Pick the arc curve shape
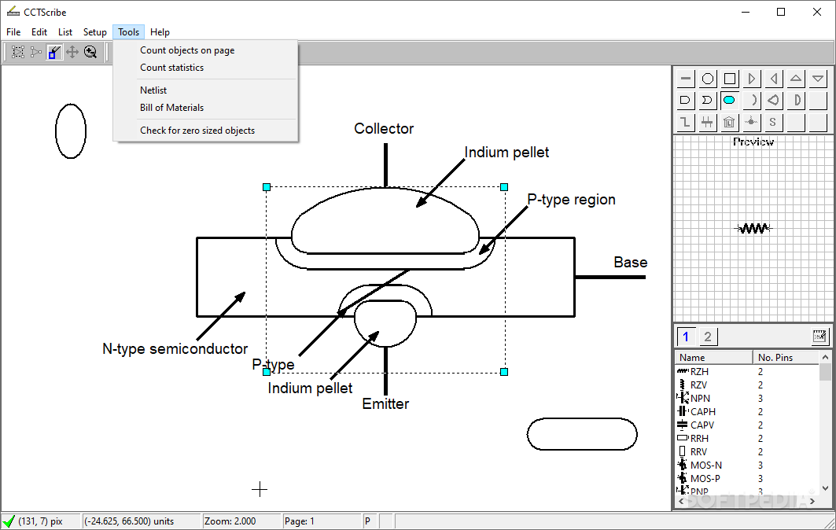836x530 pixels. coord(751,100)
